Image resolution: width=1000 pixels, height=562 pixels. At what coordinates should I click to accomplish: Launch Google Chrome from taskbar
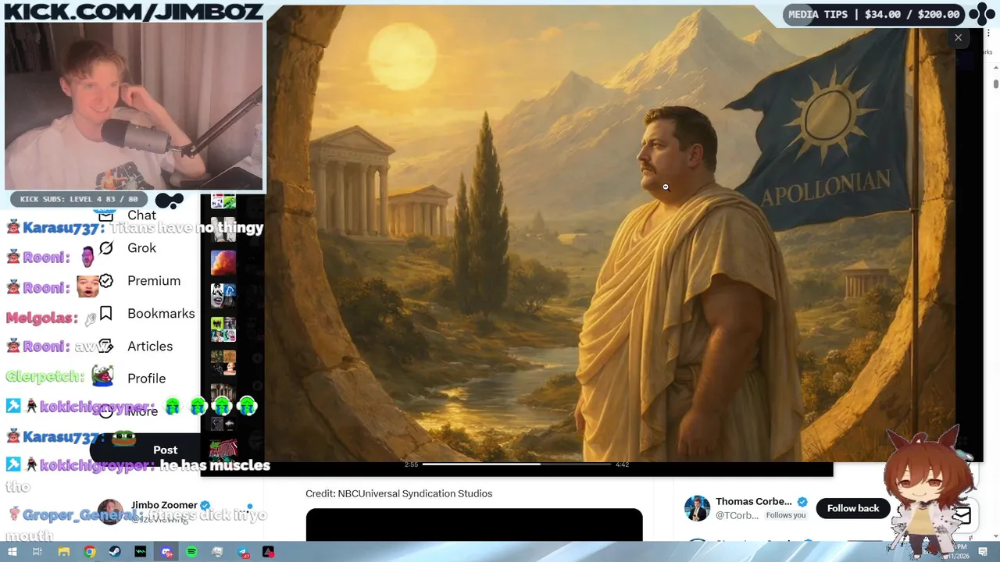90,552
